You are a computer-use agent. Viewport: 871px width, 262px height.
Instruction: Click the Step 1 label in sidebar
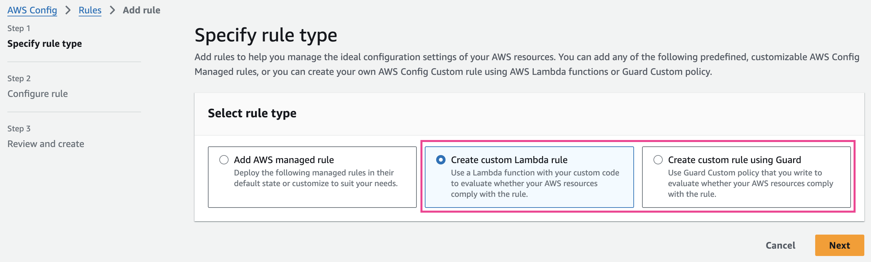[x=19, y=28]
